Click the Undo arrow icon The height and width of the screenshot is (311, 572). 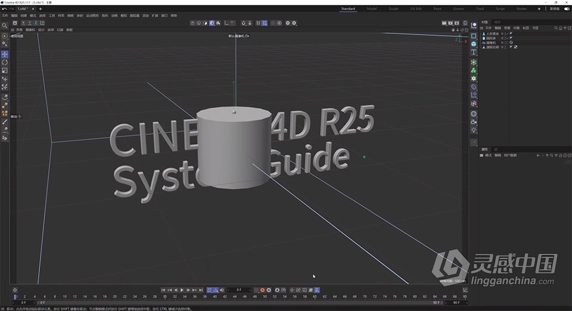click(x=4, y=9)
